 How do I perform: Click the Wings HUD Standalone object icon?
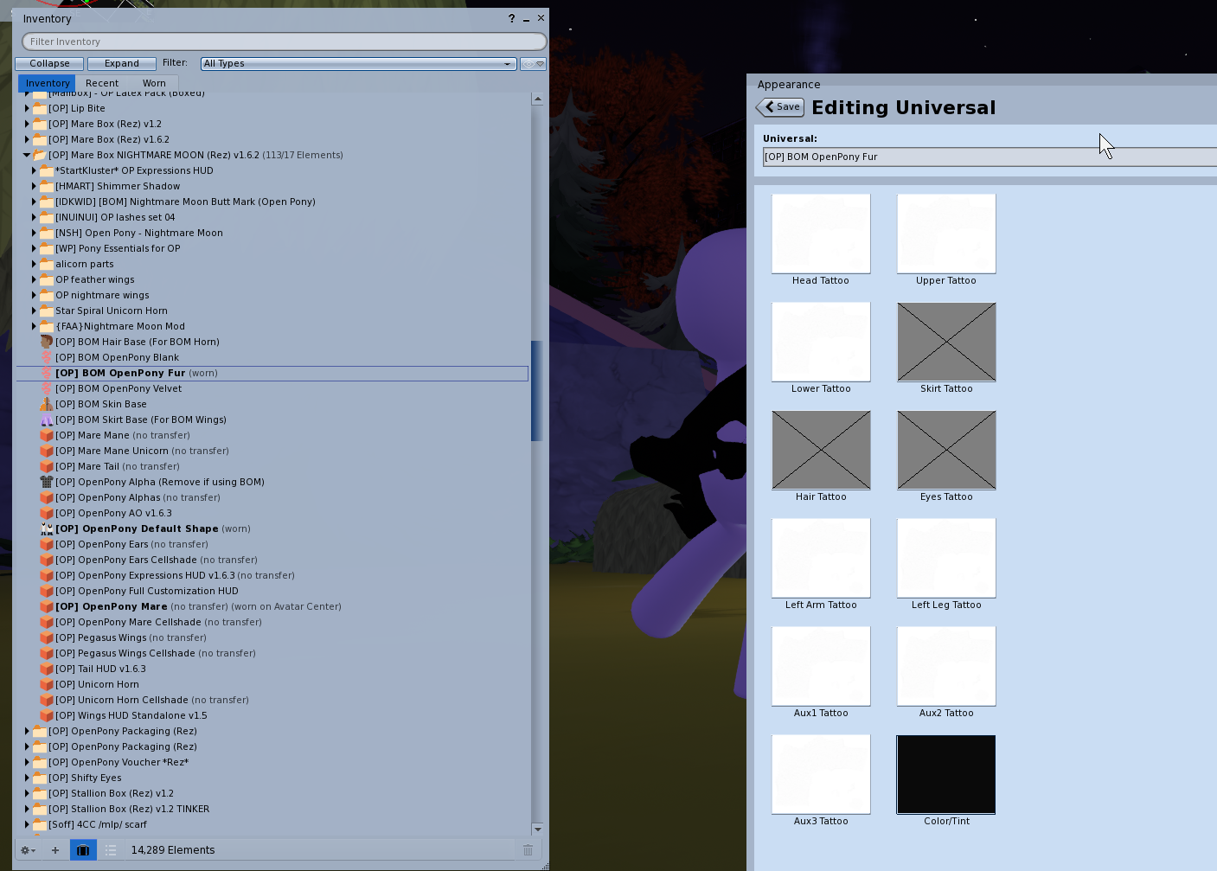pyautogui.click(x=47, y=715)
